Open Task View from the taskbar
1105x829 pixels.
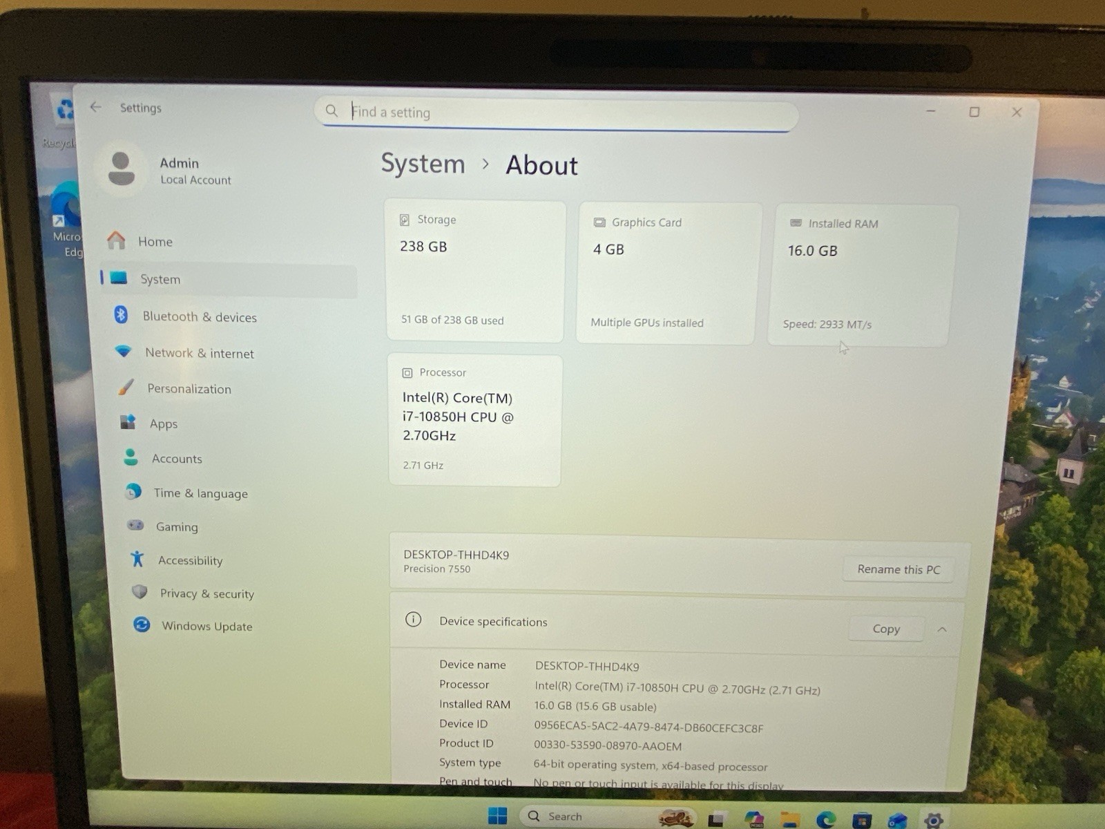[x=716, y=819]
